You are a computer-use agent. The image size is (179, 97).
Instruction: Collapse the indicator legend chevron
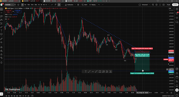click(x=6, y=21)
